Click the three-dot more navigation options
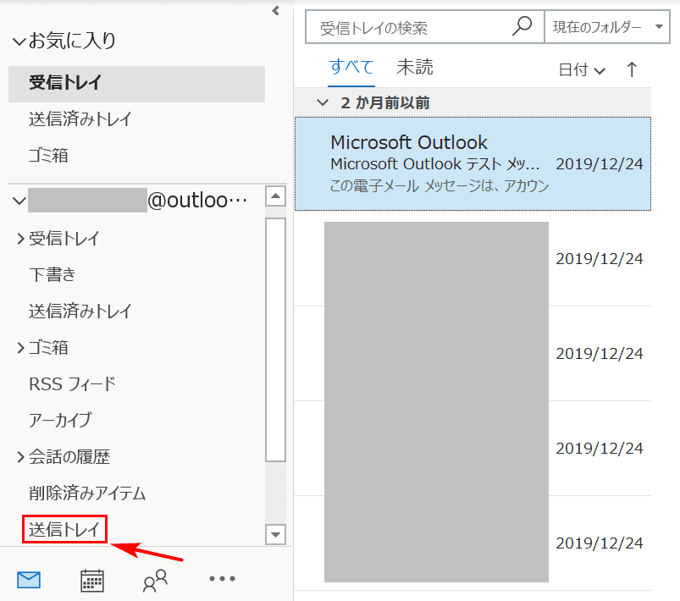Screen dimensions: 680x601 [222, 579]
